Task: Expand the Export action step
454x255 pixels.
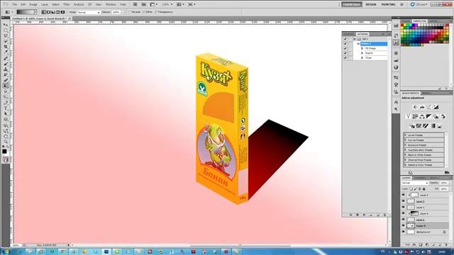Action: pos(362,53)
